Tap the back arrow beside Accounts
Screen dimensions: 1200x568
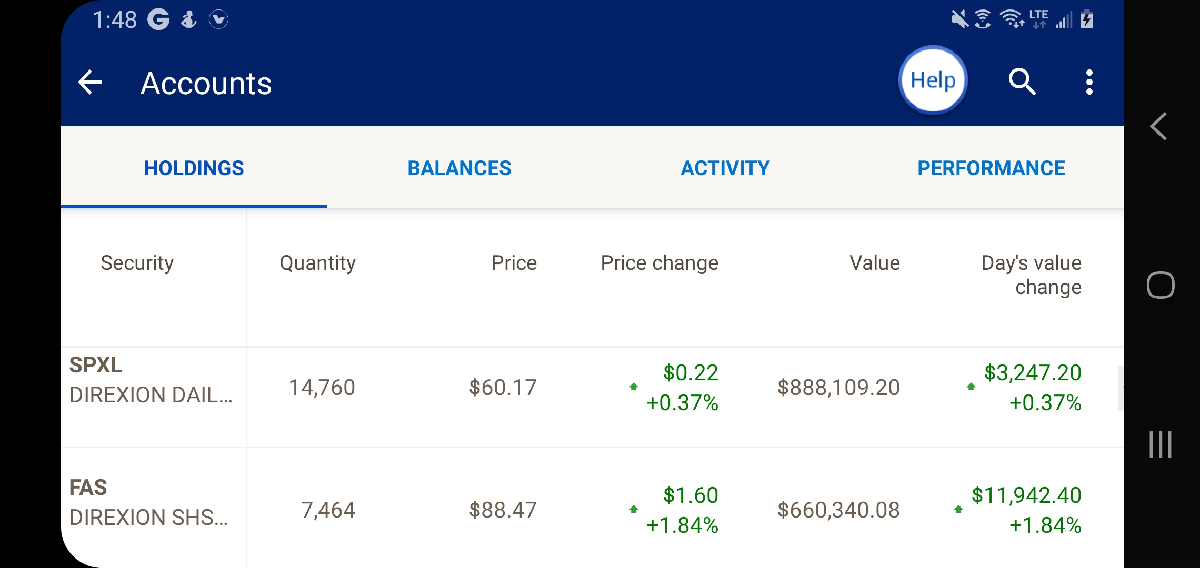pos(90,83)
